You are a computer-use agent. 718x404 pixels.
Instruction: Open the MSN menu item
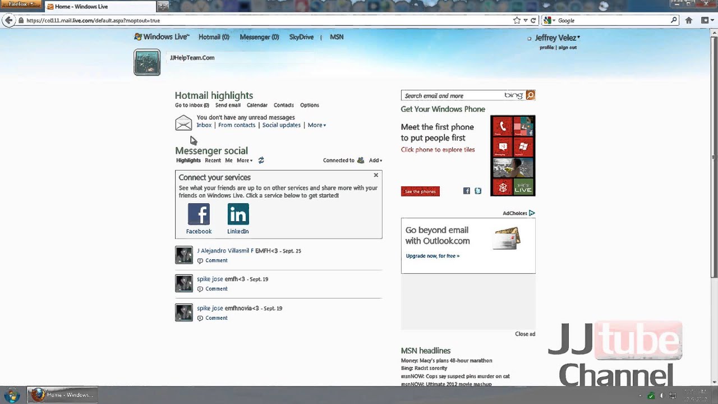(x=337, y=37)
